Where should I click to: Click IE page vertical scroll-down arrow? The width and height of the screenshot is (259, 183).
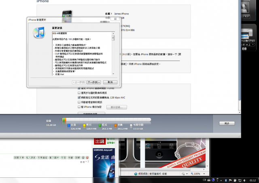coord(207,166)
